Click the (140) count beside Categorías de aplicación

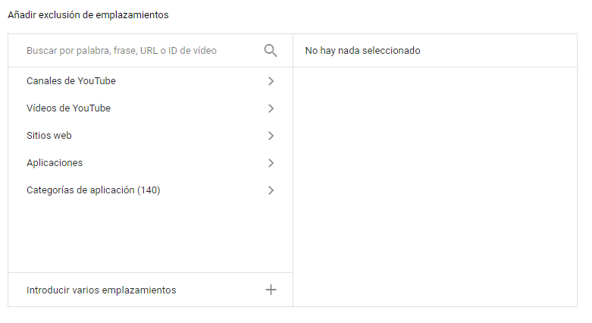click(149, 190)
